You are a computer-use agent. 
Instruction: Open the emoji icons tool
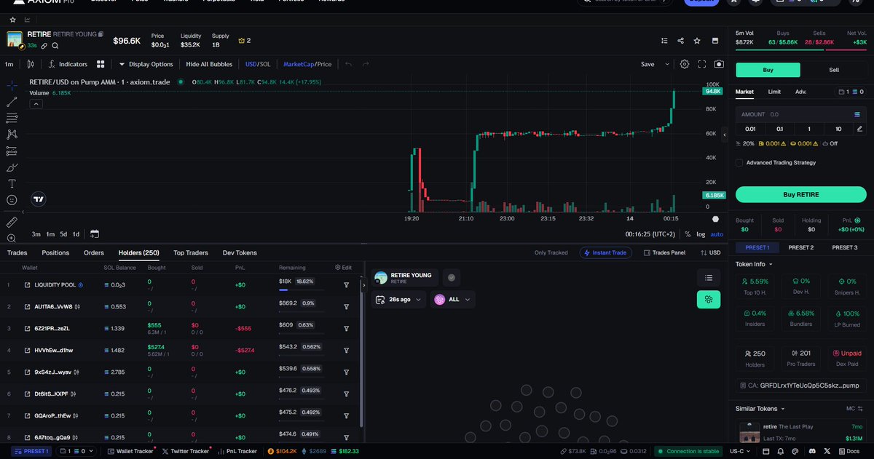[x=12, y=200]
